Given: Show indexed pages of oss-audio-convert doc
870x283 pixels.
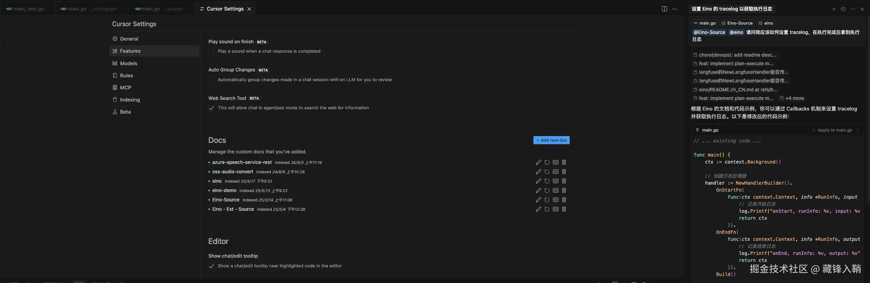Looking at the screenshot, I should [555, 172].
